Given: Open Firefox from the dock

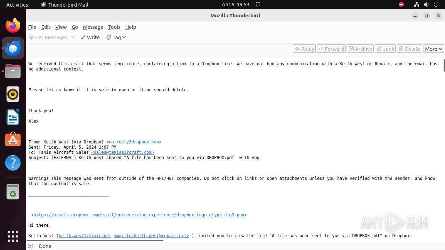Looking at the screenshot, I should pyautogui.click(x=13, y=25).
